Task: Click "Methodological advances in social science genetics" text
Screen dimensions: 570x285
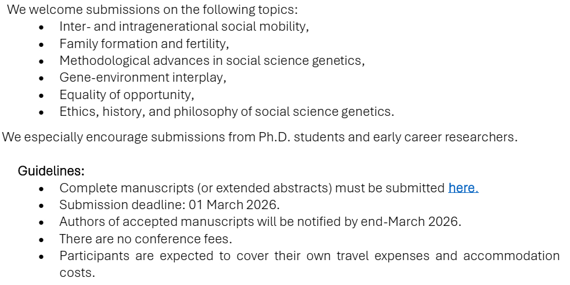Action: pyautogui.click(x=212, y=61)
